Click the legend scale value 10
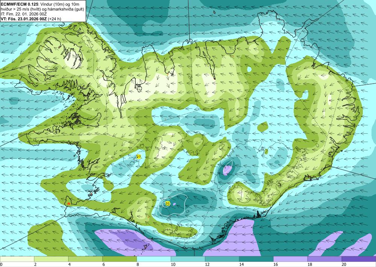The width and height of the screenshot is (376, 267). [173, 264]
